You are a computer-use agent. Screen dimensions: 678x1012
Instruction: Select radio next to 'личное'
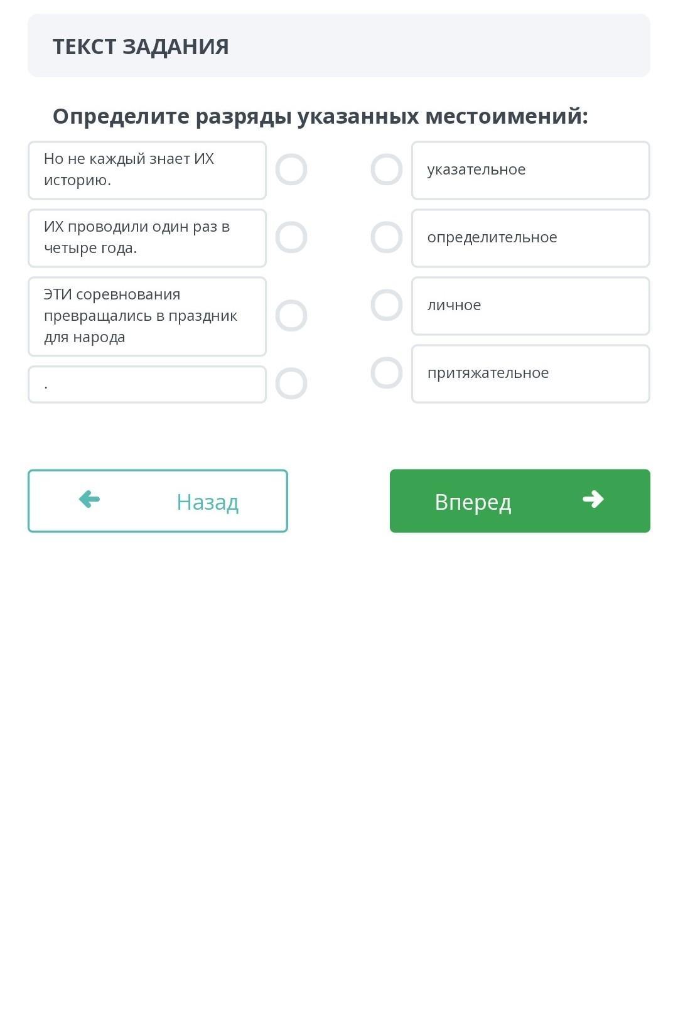tap(387, 305)
